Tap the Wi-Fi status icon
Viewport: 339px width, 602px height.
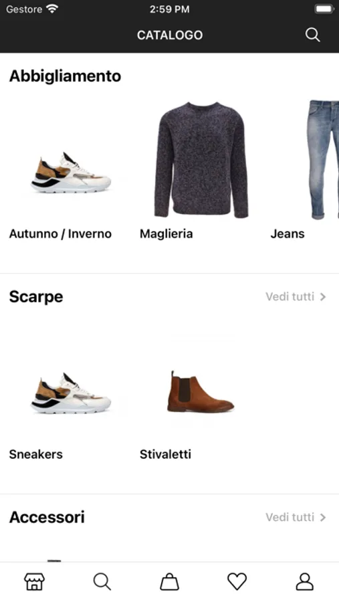click(52, 9)
